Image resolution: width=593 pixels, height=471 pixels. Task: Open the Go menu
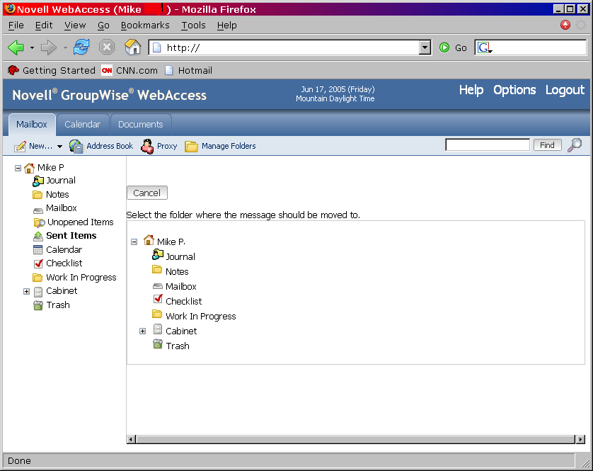pos(103,25)
